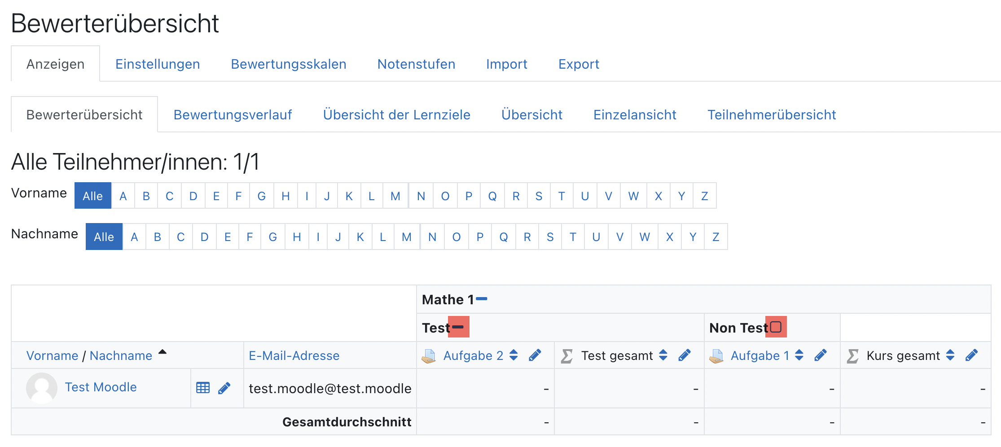Toggle the Non Test category view icon
Screen dimensions: 1001x447
776,327
